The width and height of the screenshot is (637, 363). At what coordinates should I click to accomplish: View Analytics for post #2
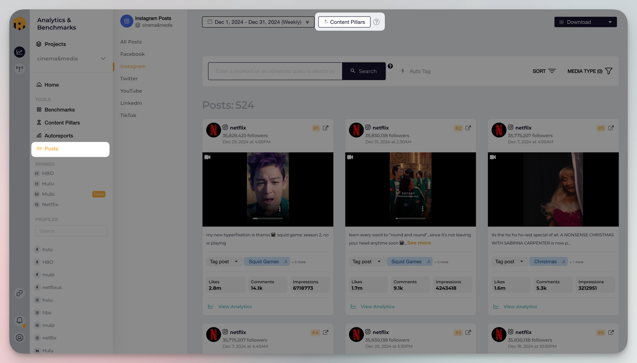[x=373, y=306]
